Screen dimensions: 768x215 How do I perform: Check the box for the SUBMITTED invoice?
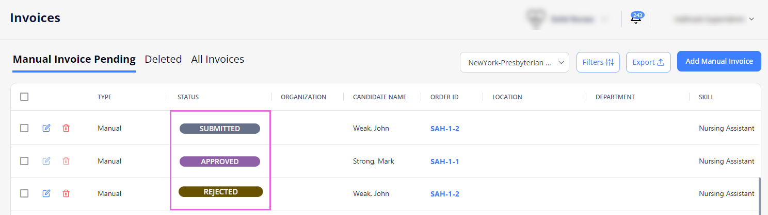24,128
